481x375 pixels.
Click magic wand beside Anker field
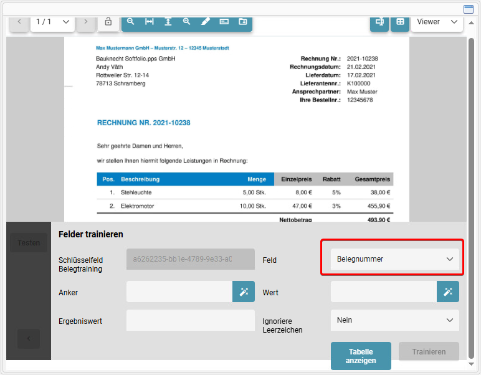click(244, 292)
